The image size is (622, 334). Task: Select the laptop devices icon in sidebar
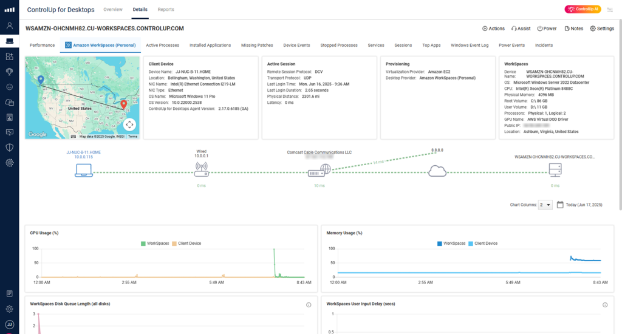pyautogui.click(x=10, y=41)
